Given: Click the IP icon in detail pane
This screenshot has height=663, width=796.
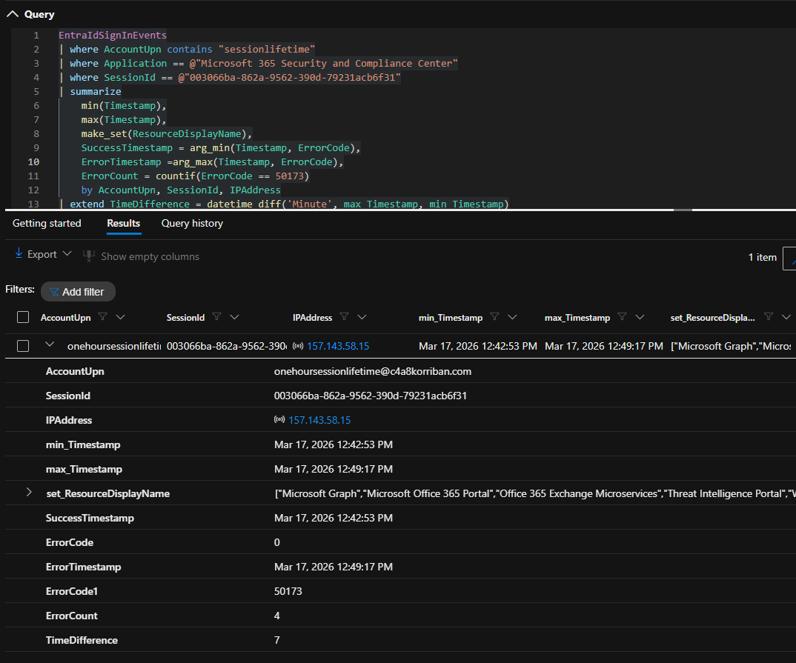Looking at the screenshot, I should pos(279,420).
